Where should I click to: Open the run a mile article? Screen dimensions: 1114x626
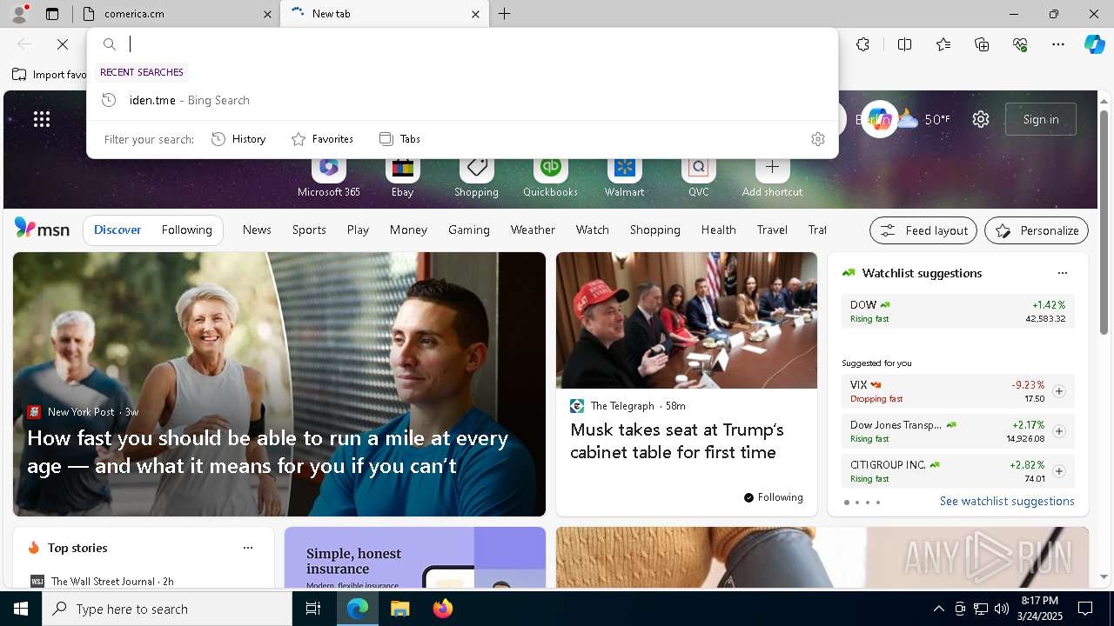tap(268, 451)
